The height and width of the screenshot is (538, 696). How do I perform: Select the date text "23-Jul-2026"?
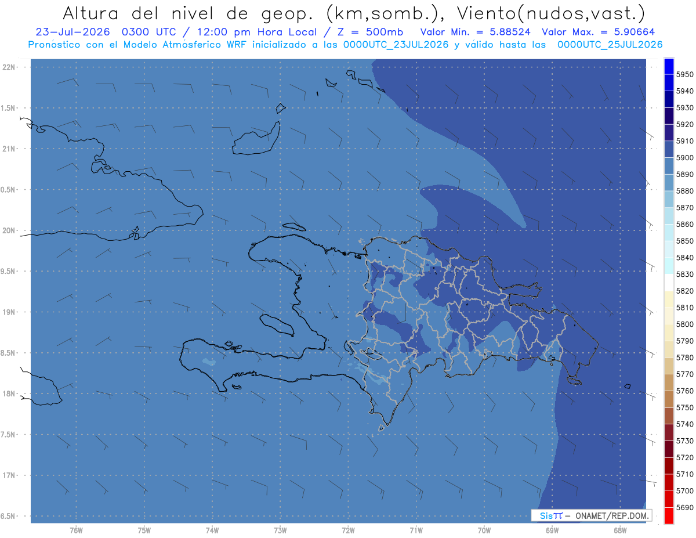coord(72,33)
